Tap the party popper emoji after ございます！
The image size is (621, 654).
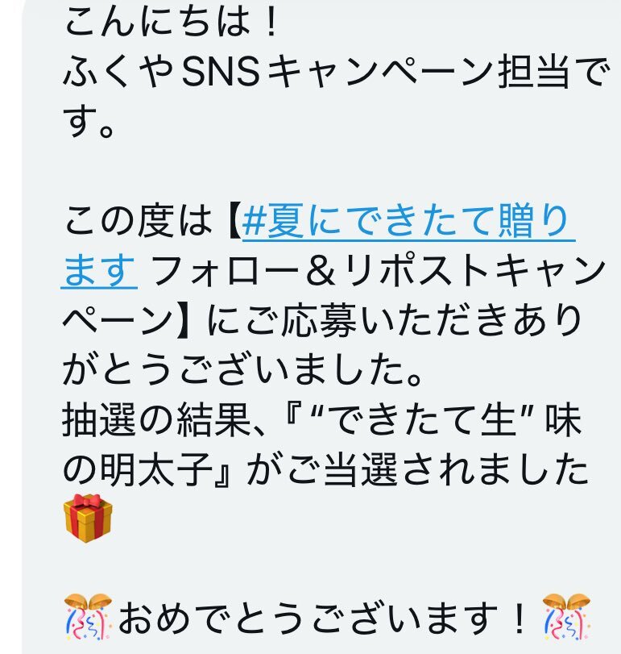[566, 617]
